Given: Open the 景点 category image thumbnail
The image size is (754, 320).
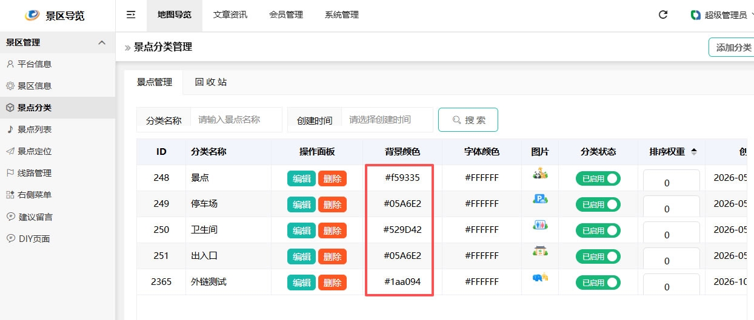Looking at the screenshot, I should (x=540, y=174).
